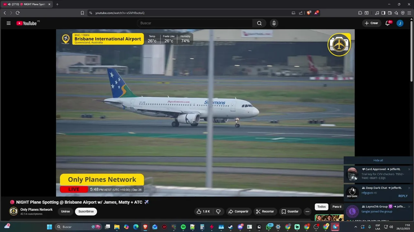Open more actions three-dot menu
414x232 pixels.
pyautogui.click(x=307, y=211)
